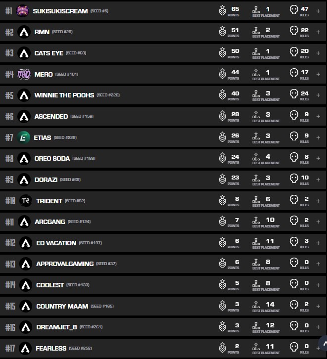This screenshot has width=327, height=359.
Task: Click the DREAMJET_8 leaderboard row
Action: pyautogui.click(x=148, y=327)
